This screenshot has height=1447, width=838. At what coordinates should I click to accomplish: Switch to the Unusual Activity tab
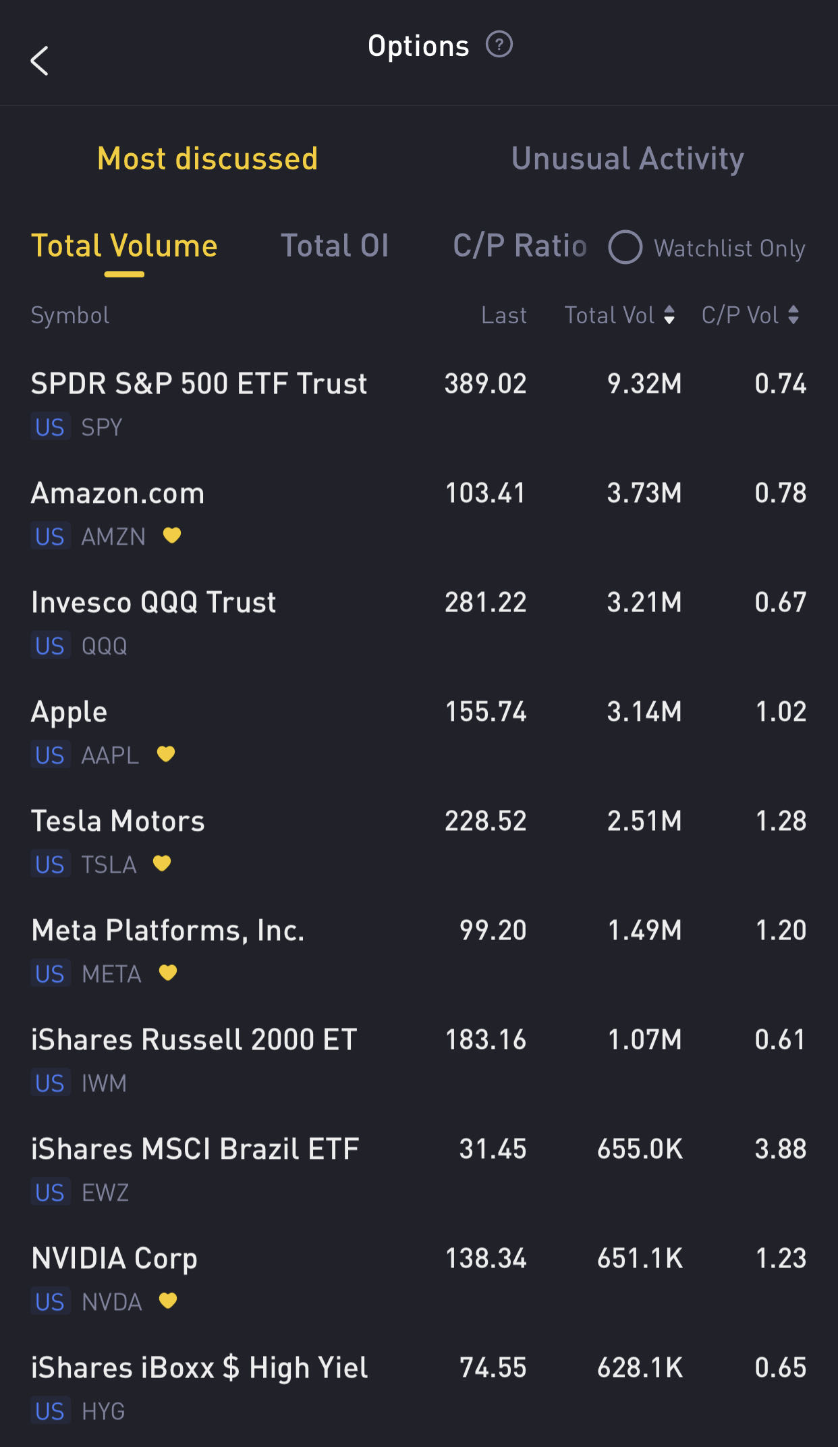(x=627, y=159)
